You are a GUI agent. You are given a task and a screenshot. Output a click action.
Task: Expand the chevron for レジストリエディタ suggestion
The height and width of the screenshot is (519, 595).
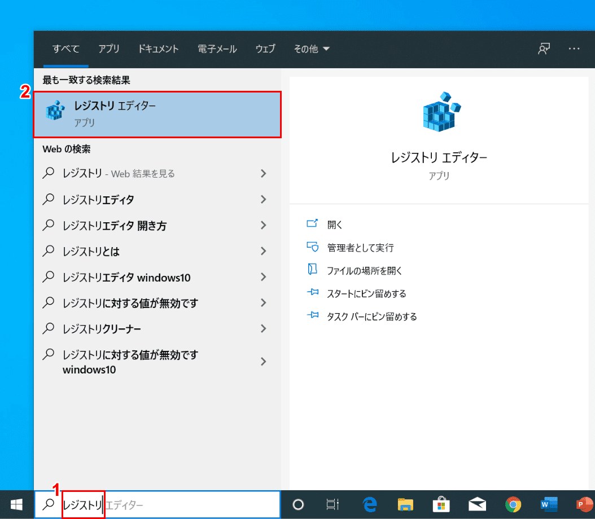(x=264, y=199)
